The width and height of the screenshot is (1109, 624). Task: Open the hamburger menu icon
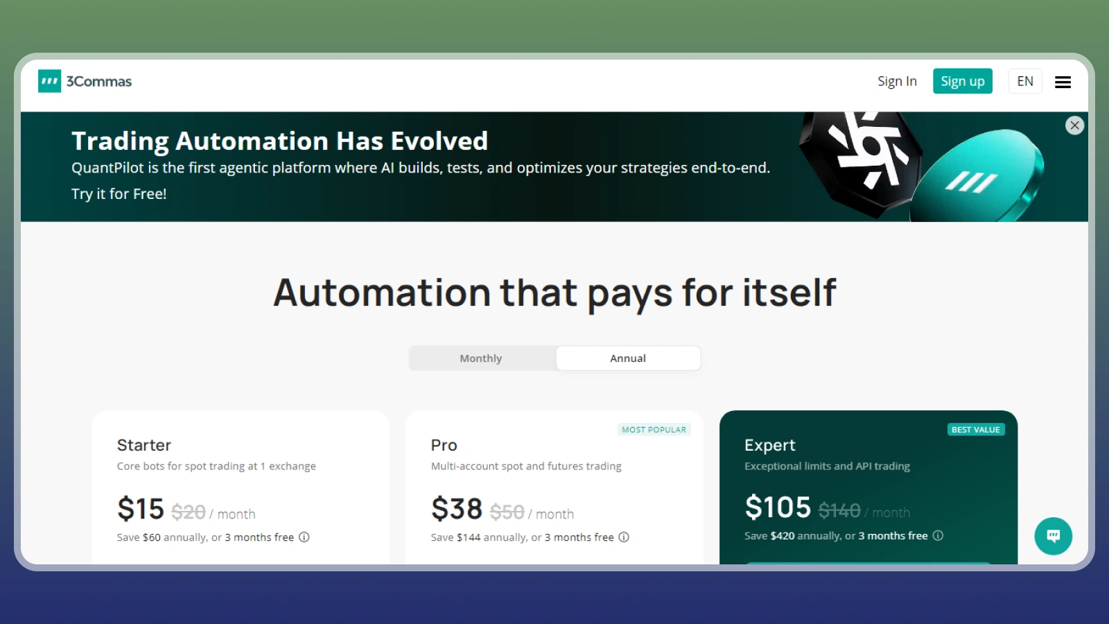point(1063,82)
